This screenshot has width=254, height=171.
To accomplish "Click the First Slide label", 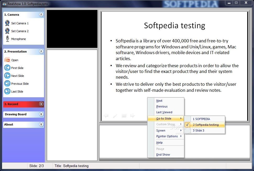I will 17,68.
